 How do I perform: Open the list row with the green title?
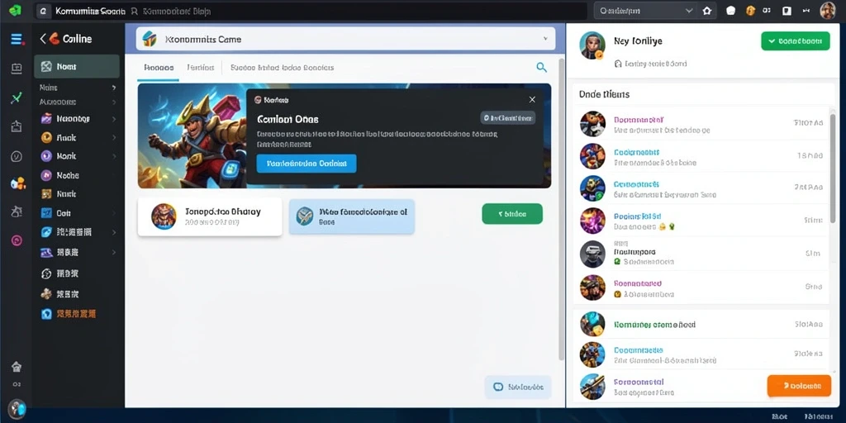click(x=701, y=324)
